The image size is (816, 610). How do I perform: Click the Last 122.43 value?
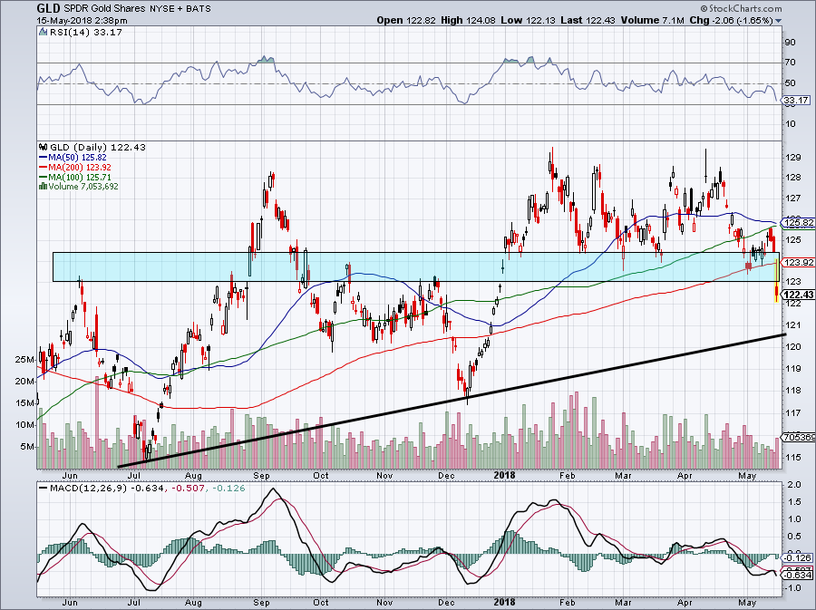(588, 20)
